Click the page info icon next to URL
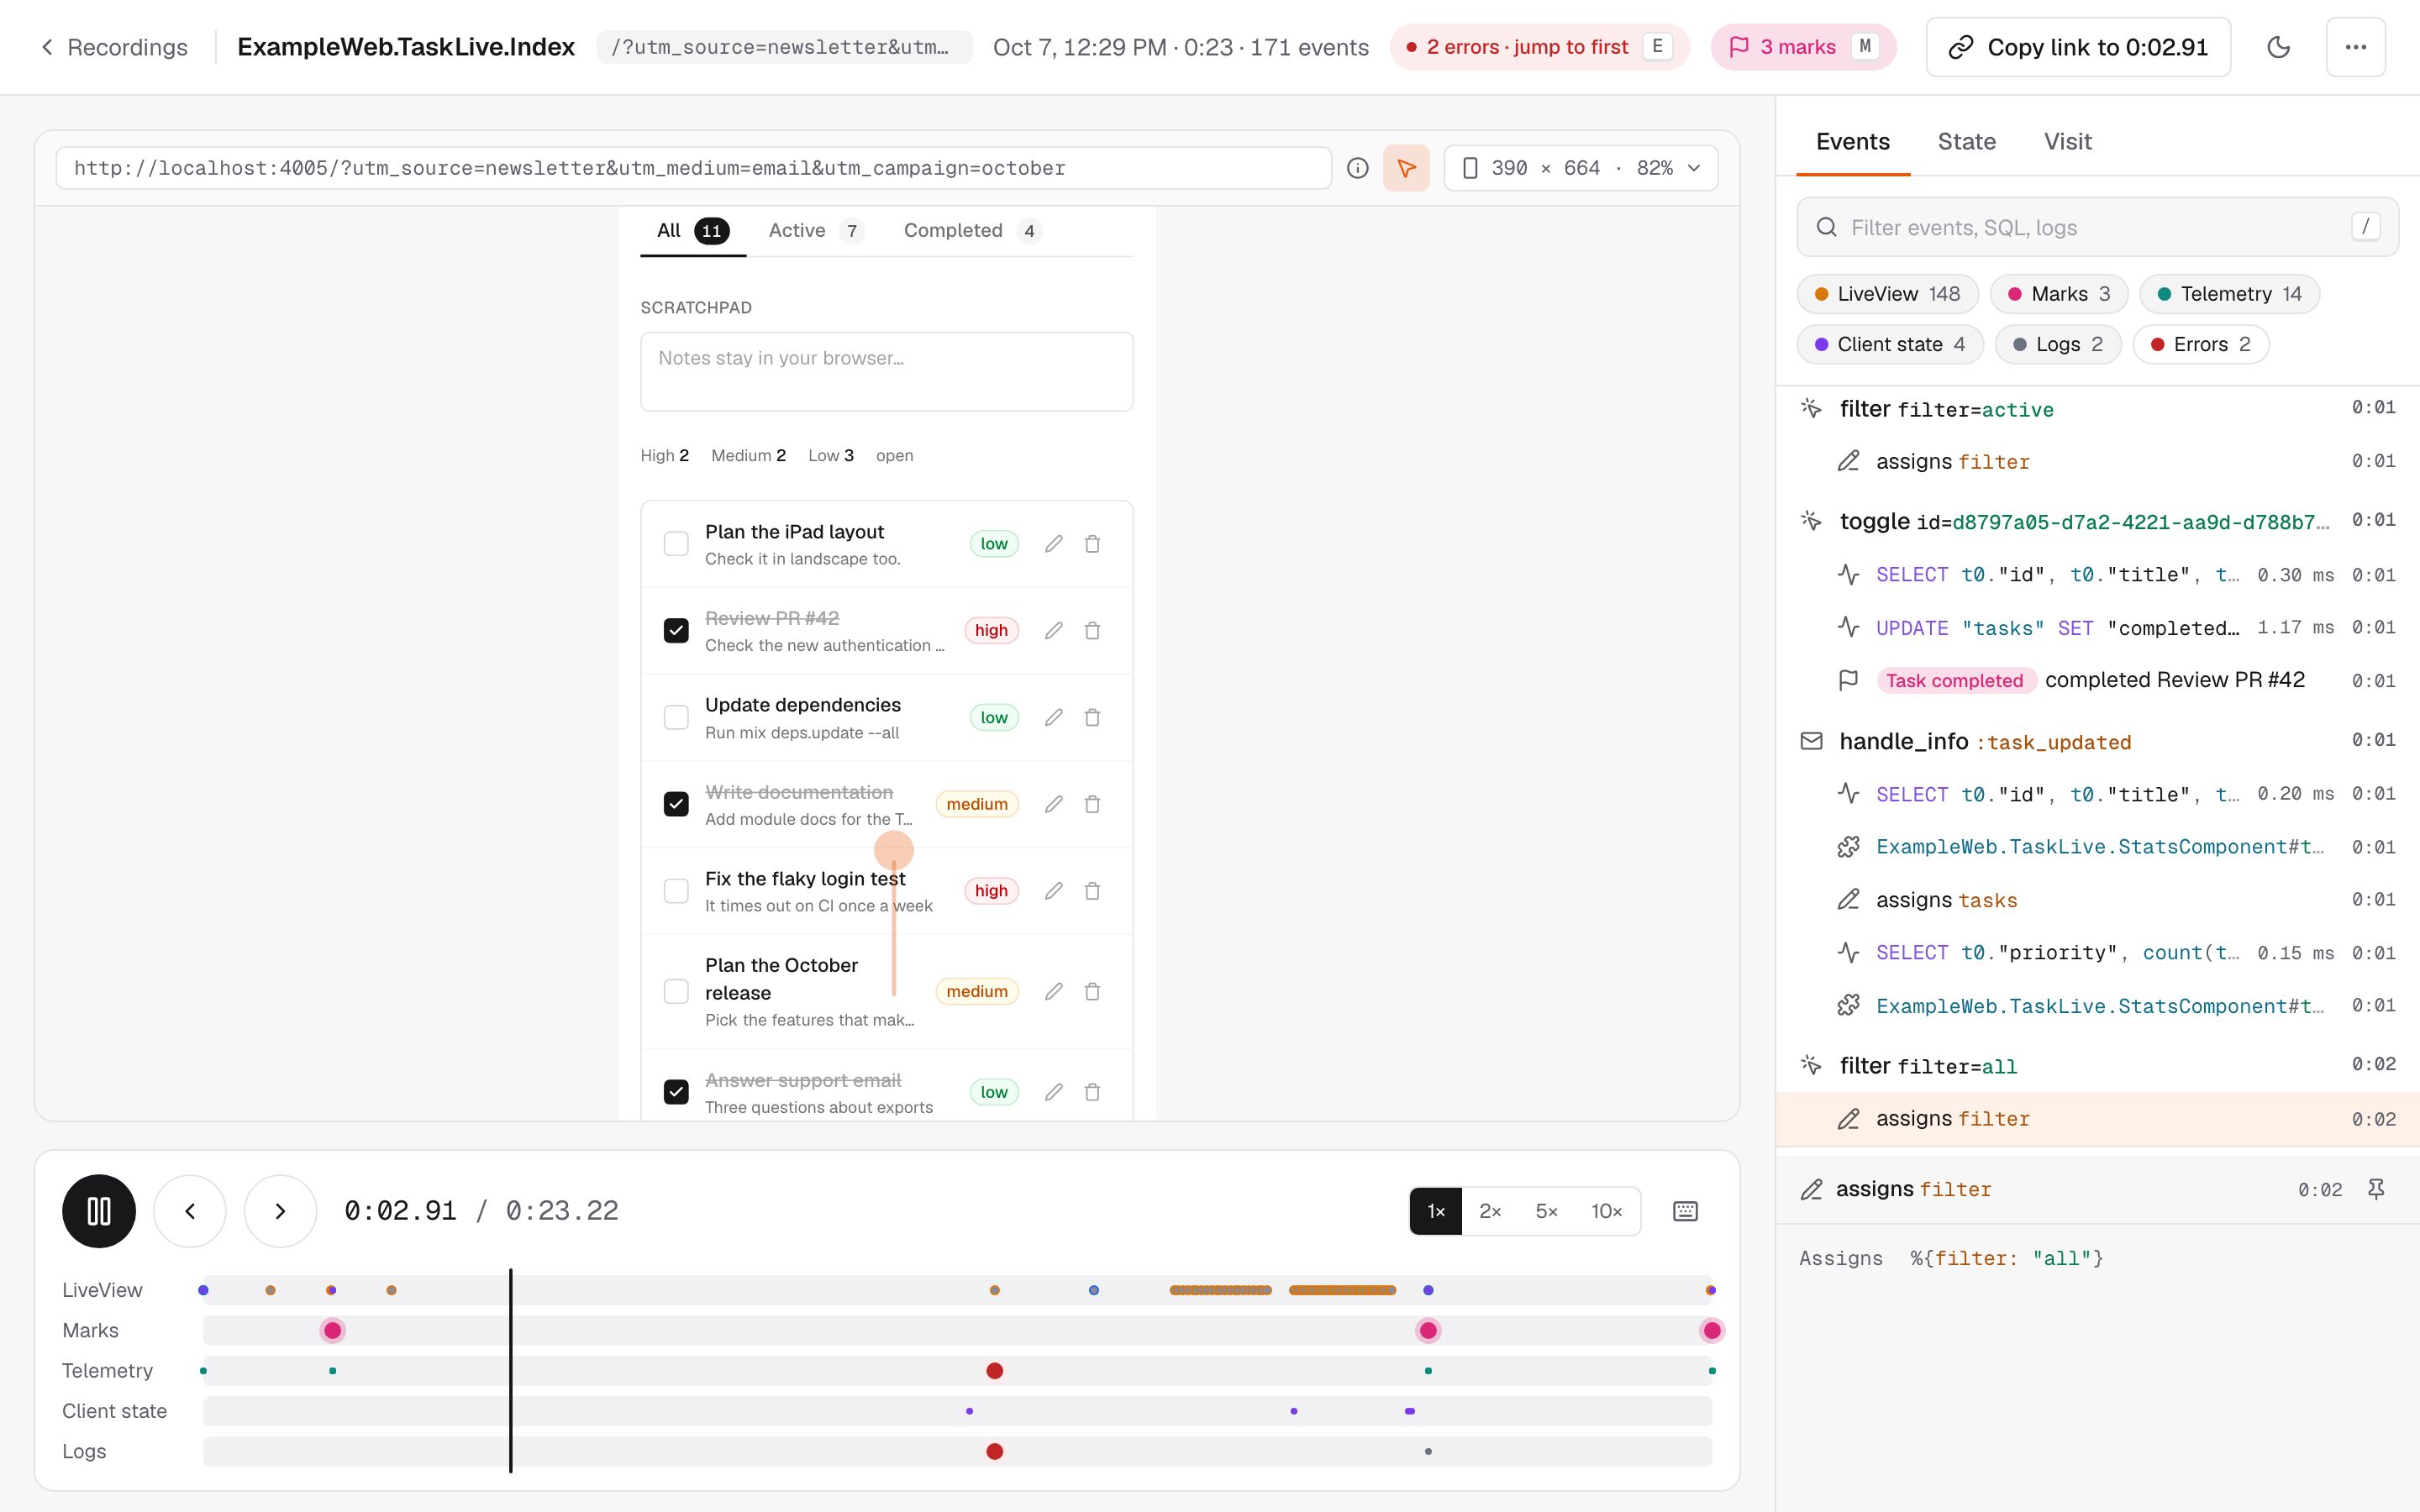Viewport: 2420px width, 1512px height. coord(1357,168)
